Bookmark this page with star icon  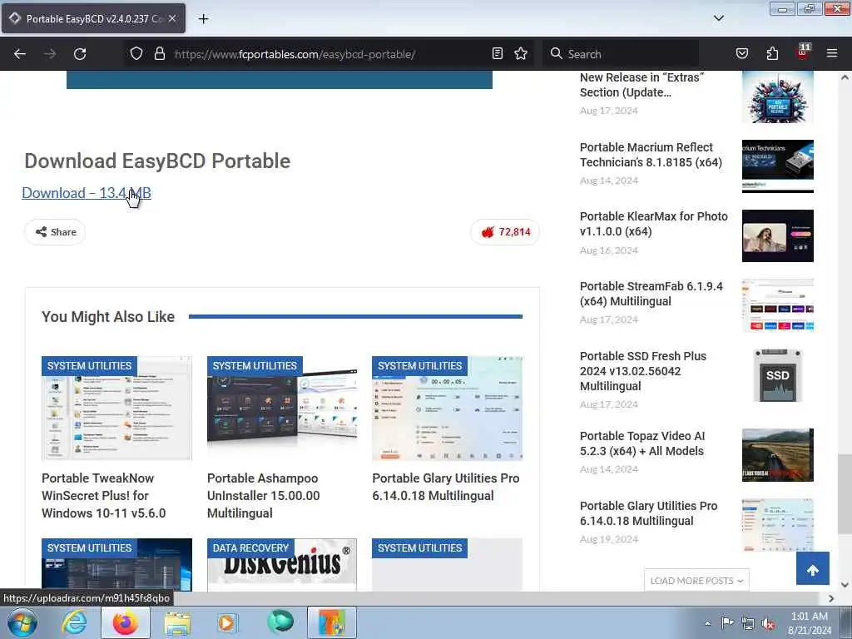point(521,53)
